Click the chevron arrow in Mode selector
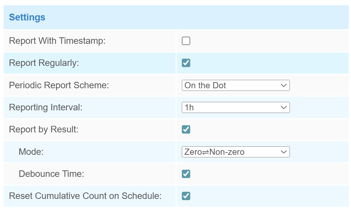This screenshot has height=208, width=351. coord(283,152)
